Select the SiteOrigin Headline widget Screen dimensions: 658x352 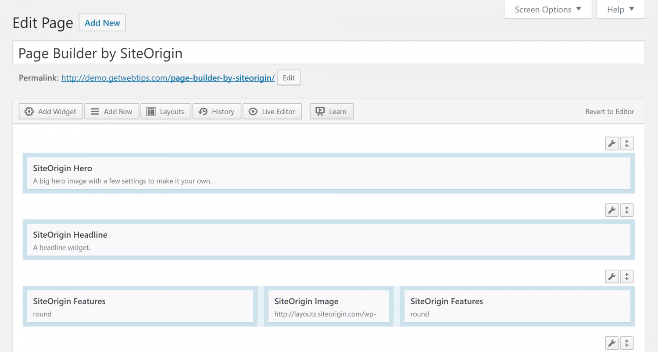(x=329, y=240)
